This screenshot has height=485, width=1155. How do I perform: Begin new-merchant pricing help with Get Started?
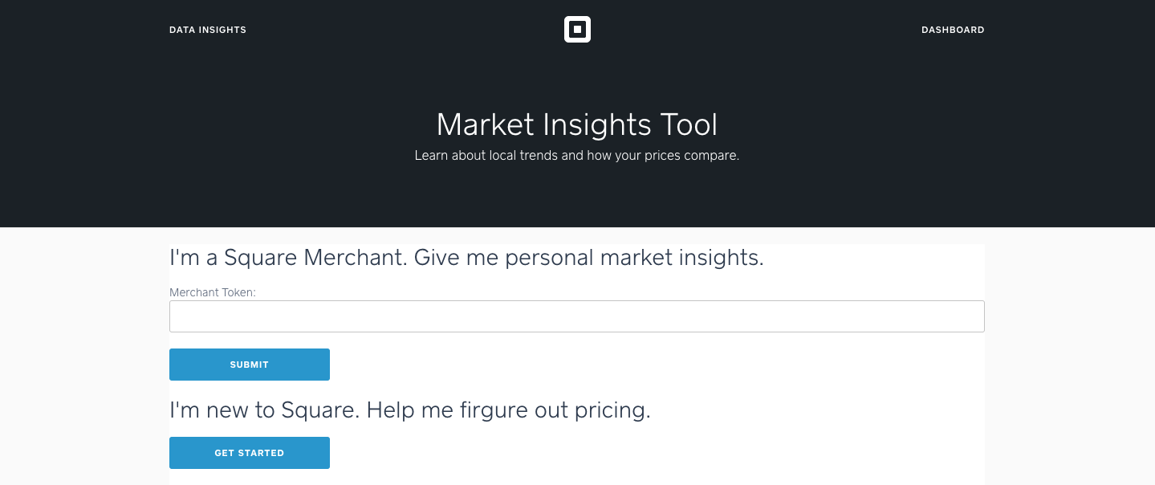tap(250, 453)
